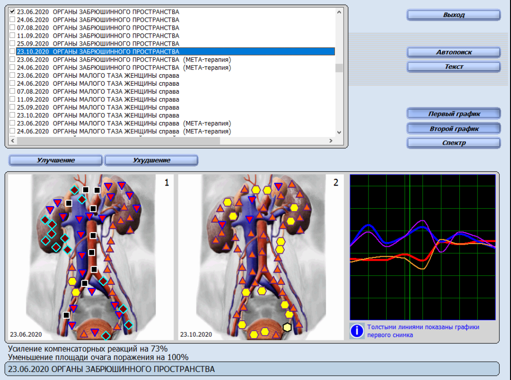Image resolution: width=511 pixels, height=380 pixels.
Task: Click list scroll up arrow
Action: coord(339,12)
